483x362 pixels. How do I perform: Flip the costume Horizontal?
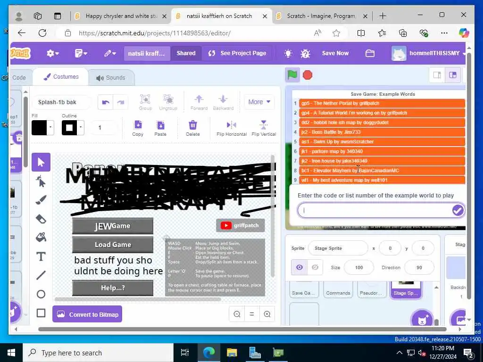point(231,128)
